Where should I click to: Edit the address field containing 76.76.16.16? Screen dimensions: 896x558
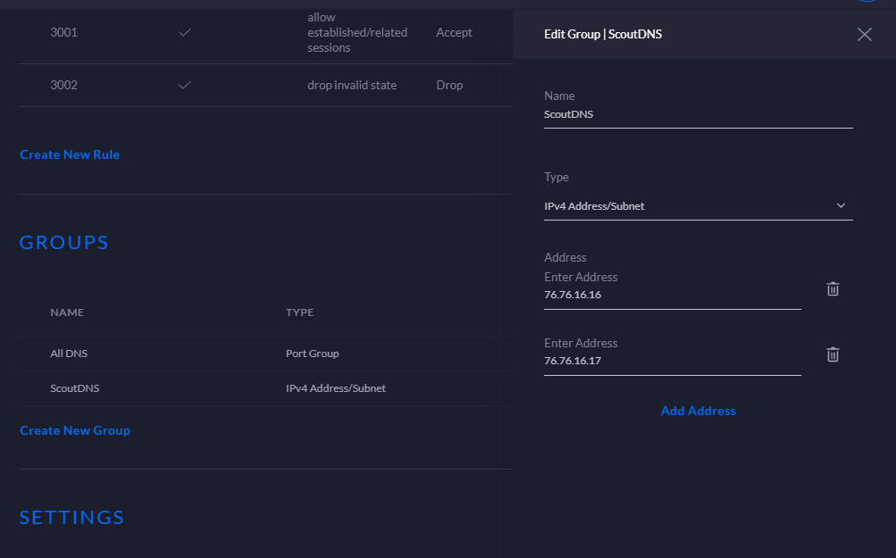click(x=672, y=295)
